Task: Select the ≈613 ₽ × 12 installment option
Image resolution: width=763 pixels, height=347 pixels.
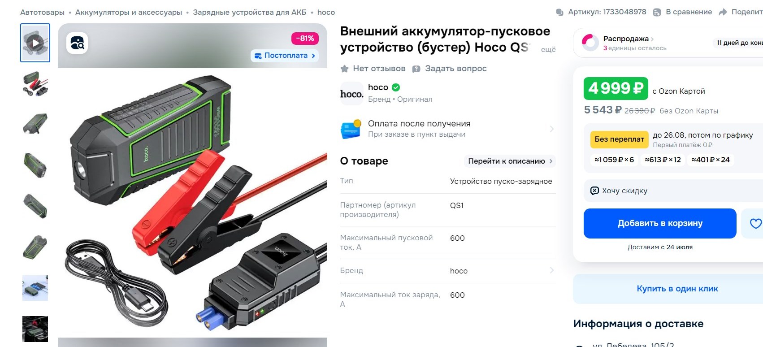Action: pos(663,160)
